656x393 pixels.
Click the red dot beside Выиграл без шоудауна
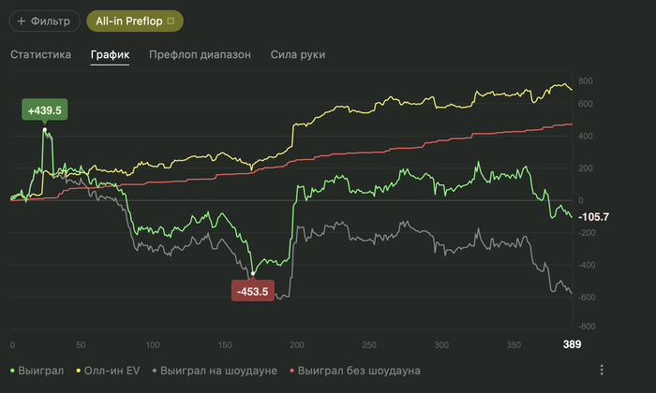pos(293,371)
